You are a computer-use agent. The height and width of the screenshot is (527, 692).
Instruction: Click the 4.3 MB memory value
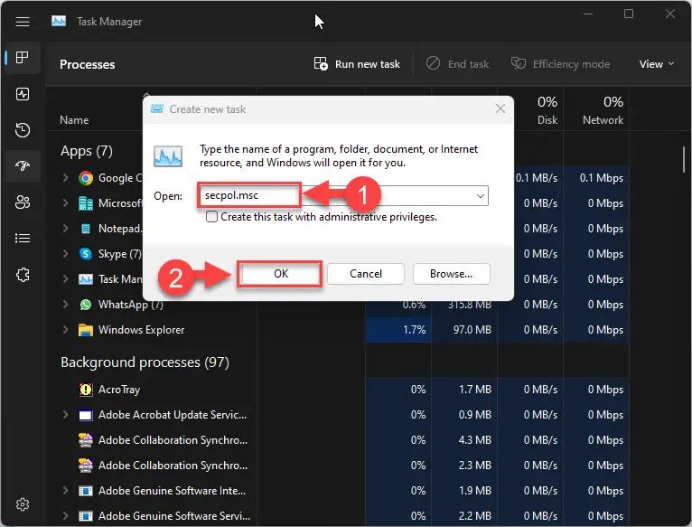tap(475, 440)
